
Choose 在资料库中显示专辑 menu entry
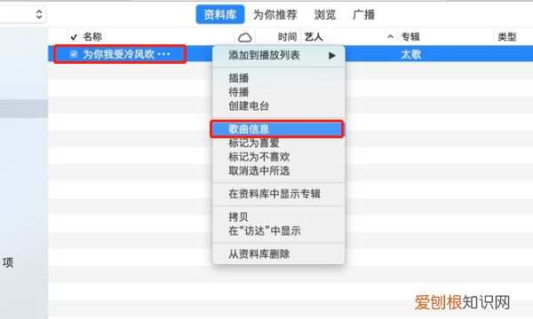274,193
